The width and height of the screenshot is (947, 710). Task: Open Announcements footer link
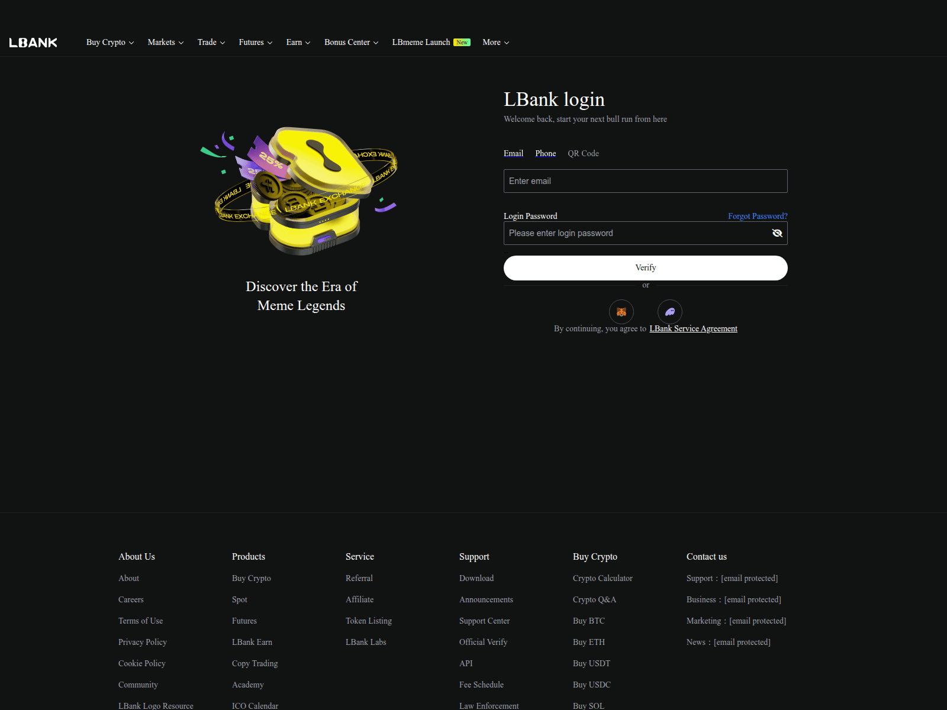(x=486, y=599)
